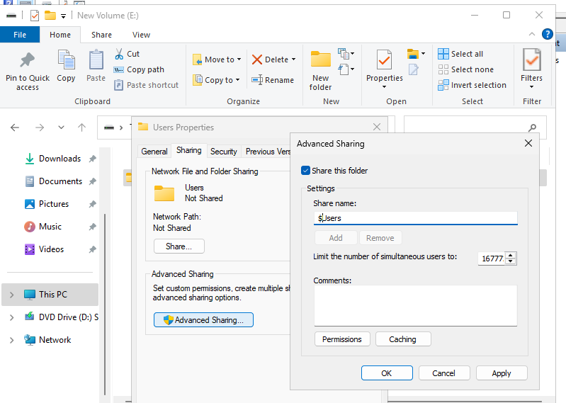The height and width of the screenshot is (403, 566).
Task: Open Caching settings
Action: [403, 339]
